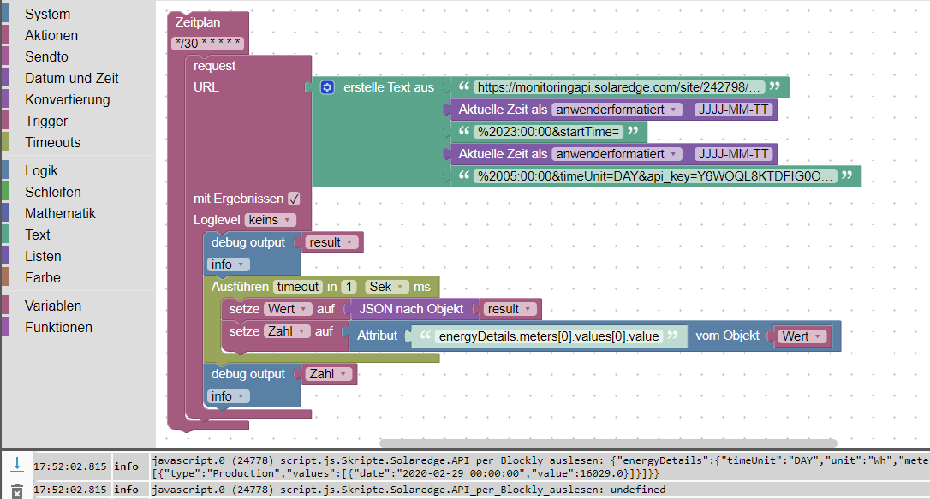Open the Logik block category
Viewport: 930px width, 499px height.
pos(41,170)
